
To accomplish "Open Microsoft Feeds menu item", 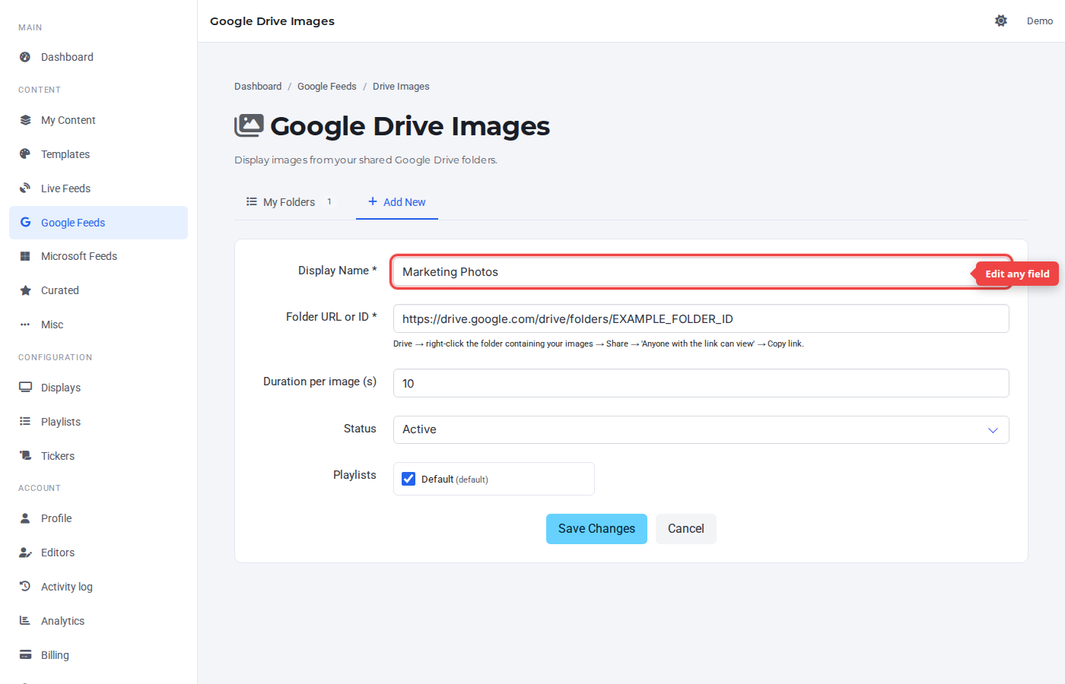I will (98, 256).
